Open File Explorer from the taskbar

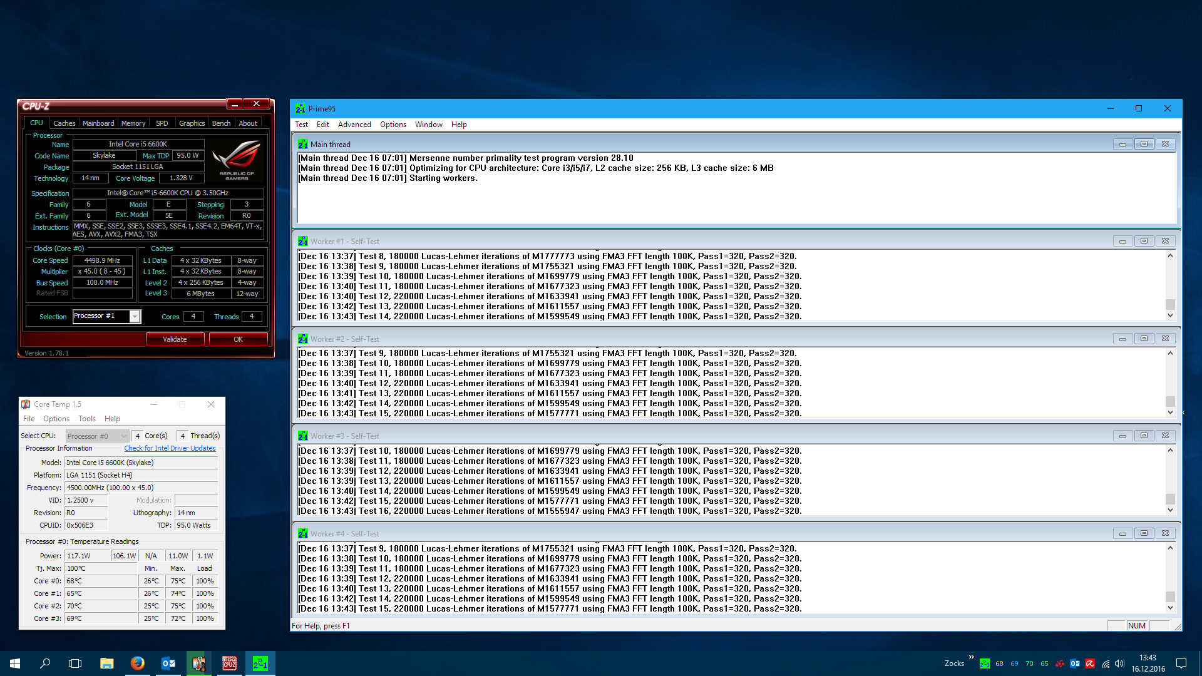(x=106, y=663)
